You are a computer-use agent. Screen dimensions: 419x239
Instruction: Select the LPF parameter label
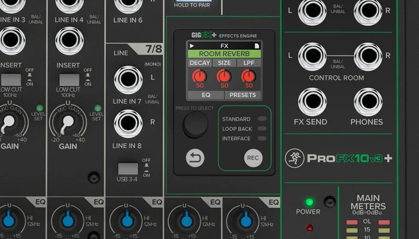[x=249, y=63]
